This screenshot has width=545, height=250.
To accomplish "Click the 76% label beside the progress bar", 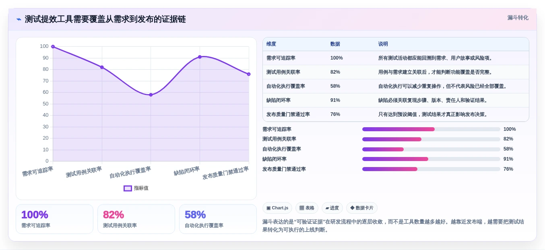I will tap(508, 169).
